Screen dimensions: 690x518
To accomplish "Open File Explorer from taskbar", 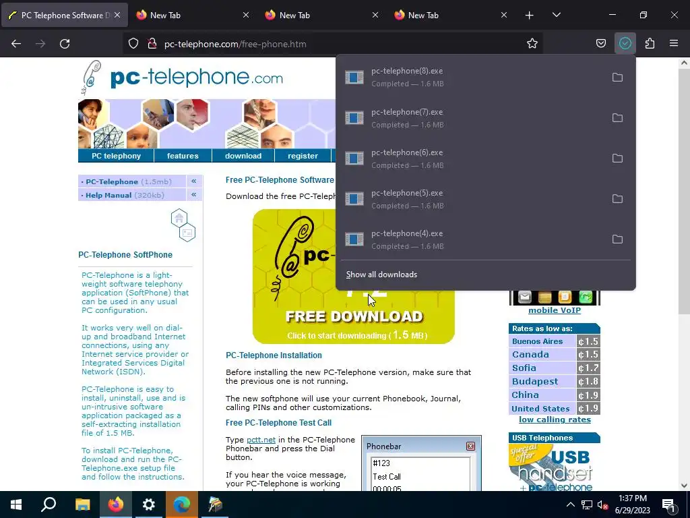I will 82,505.
